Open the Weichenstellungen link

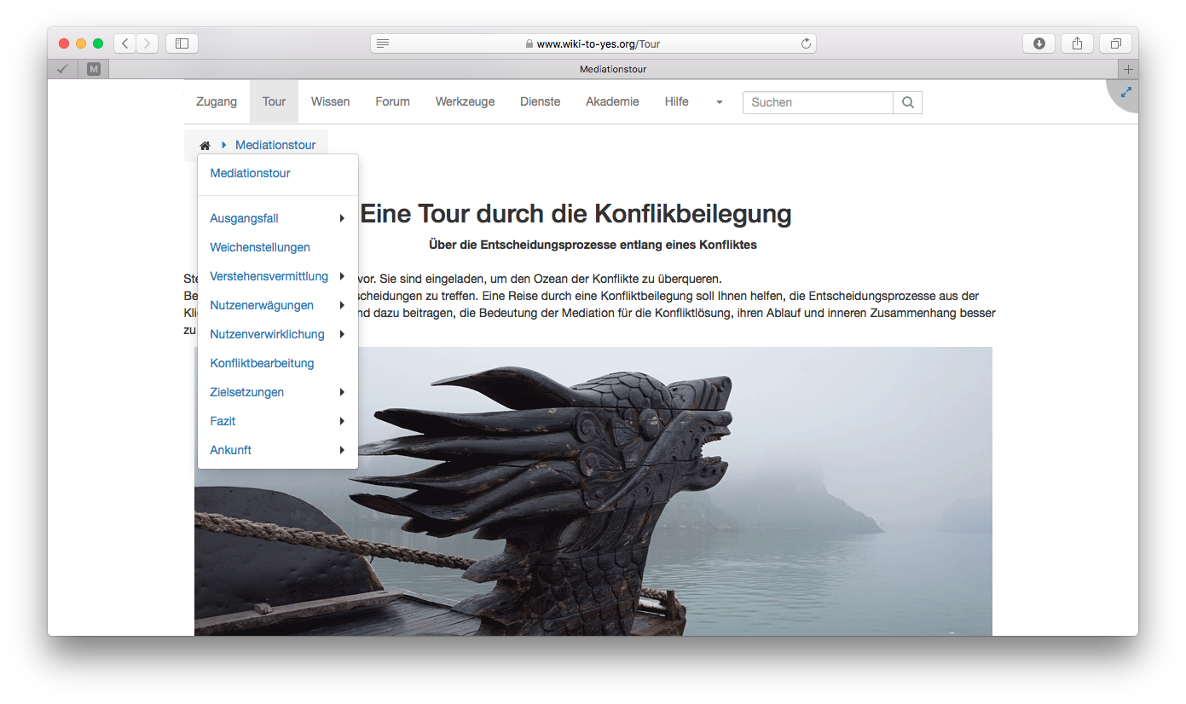point(260,247)
